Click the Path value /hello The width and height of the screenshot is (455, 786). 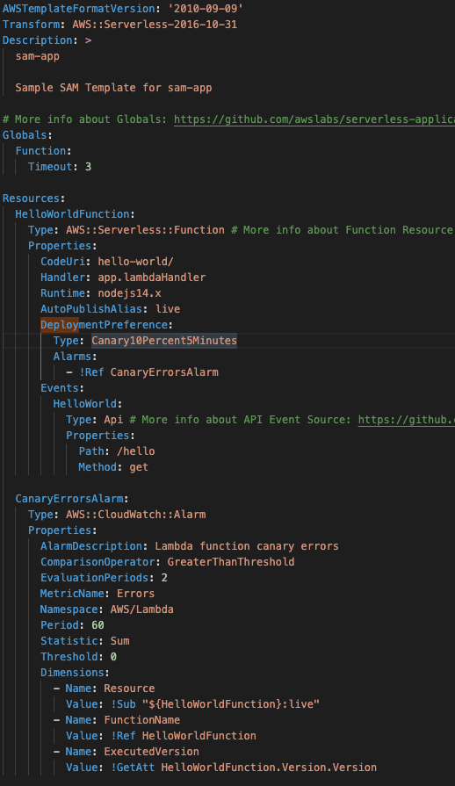tap(136, 451)
